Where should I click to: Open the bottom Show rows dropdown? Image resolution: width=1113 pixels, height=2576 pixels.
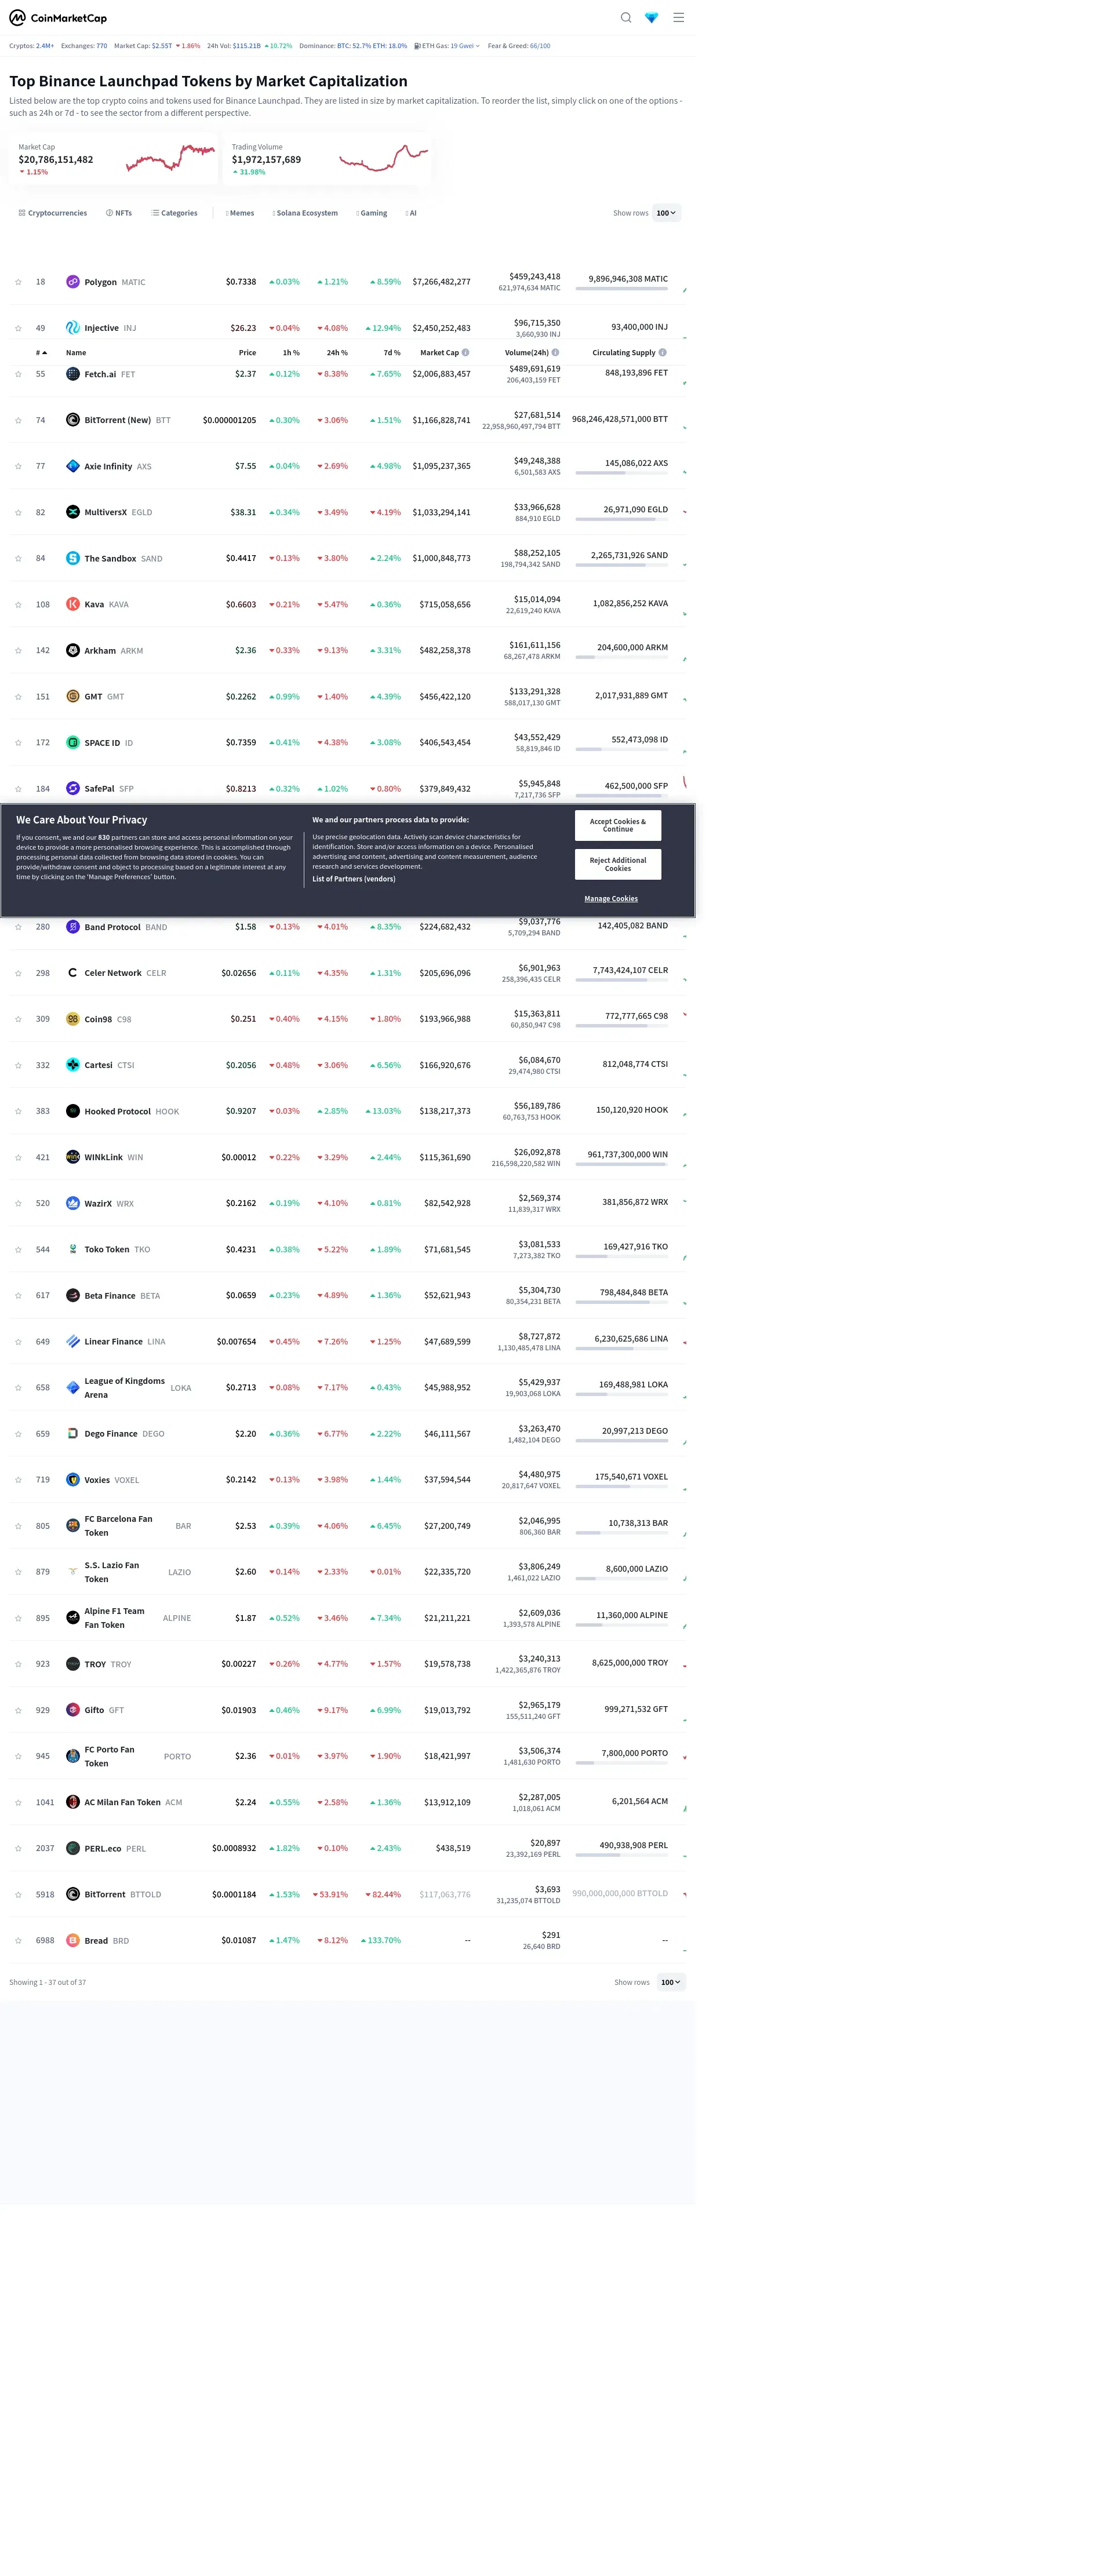pyautogui.click(x=671, y=1982)
